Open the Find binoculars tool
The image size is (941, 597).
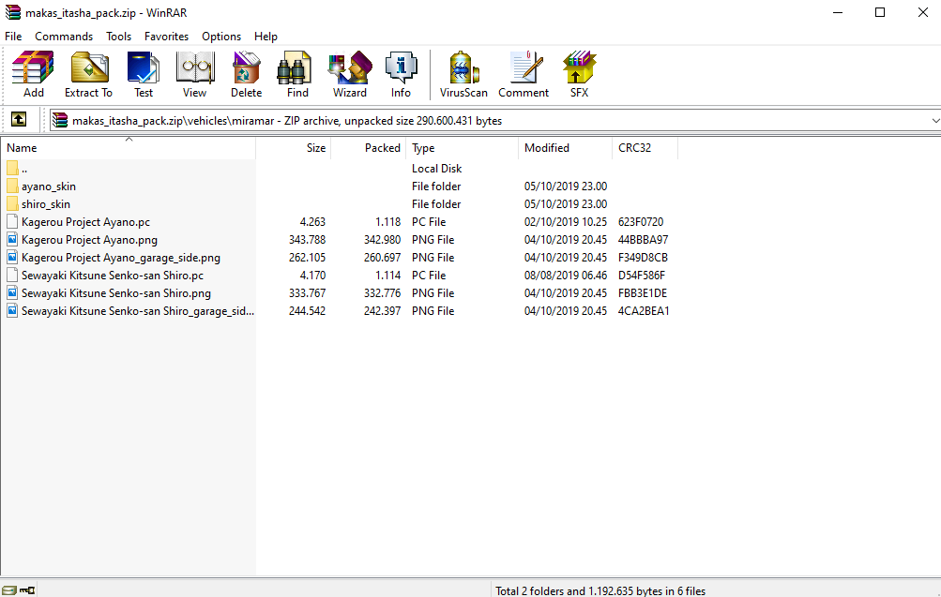(295, 67)
